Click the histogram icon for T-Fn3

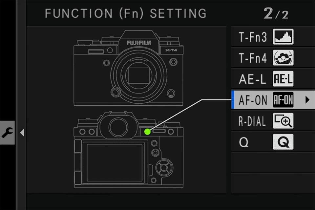[283, 37]
